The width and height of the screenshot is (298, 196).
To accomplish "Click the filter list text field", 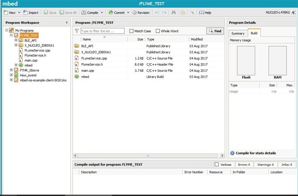I will [x=103, y=31].
